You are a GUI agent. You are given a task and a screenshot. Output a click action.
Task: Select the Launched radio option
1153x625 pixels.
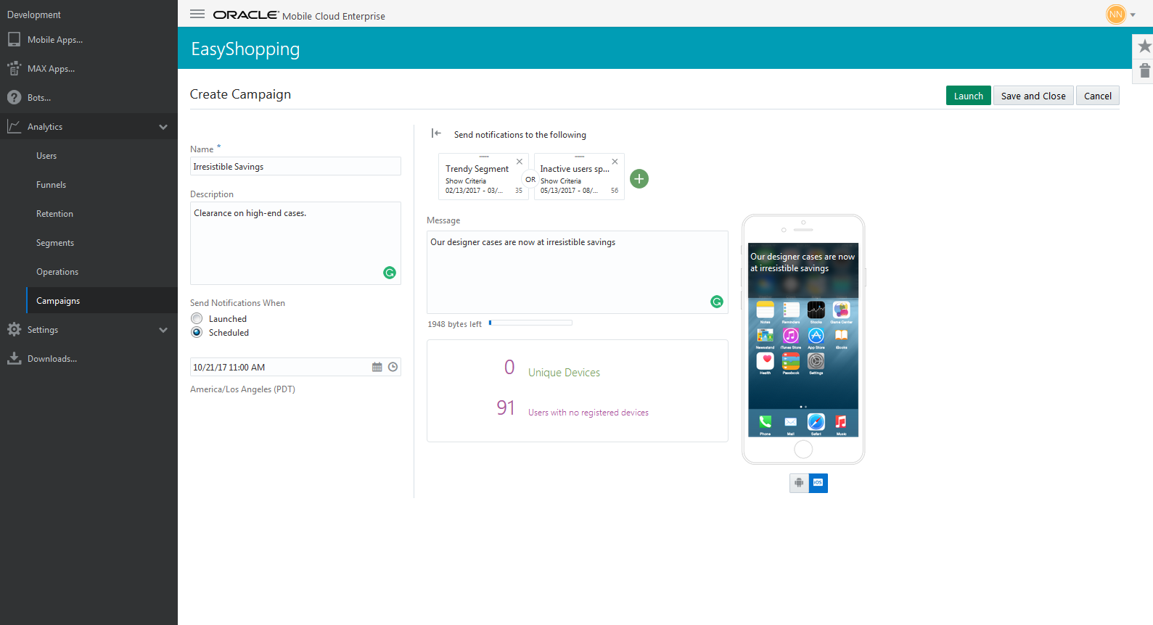coord(197,318)
